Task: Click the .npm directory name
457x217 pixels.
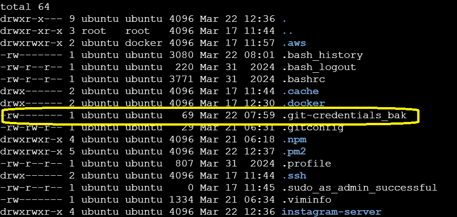Action: (x=294, y=140)
